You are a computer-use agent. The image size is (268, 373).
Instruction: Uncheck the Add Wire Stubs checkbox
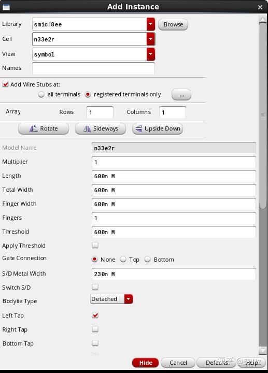point(6,84)
